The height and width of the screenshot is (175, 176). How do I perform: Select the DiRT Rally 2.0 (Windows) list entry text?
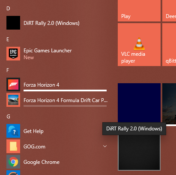tap(51, 23)
